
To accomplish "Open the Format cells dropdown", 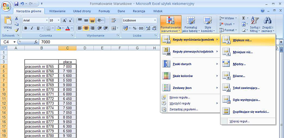I will point(228,30).
